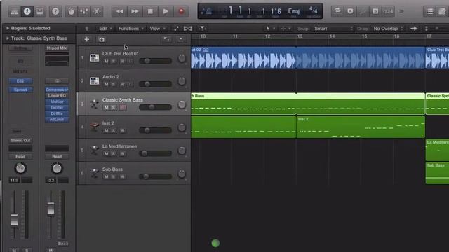The height and width of the screenshot is (252, 449).
Task: Open the Library panel icon
Action: click(x=14, y=11)
